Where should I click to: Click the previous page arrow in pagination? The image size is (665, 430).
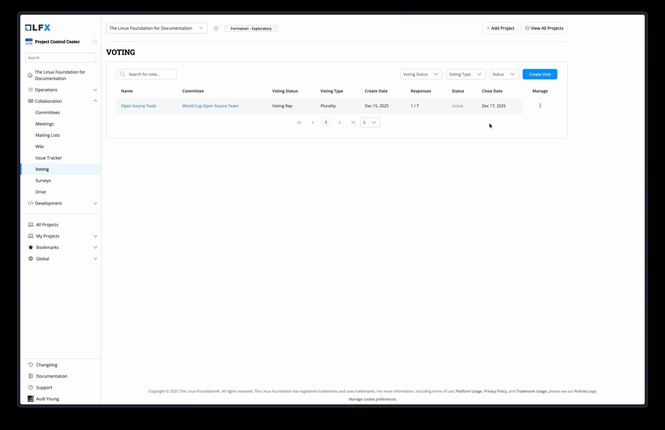pyautogui.click(x=312, y=123)
